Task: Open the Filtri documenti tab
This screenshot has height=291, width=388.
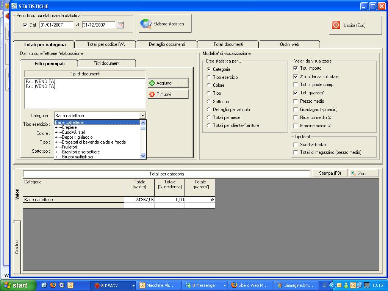Action: point(107,63)
